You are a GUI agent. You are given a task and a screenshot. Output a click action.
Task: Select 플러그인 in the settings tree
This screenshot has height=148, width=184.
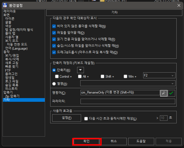coord(11,74)
